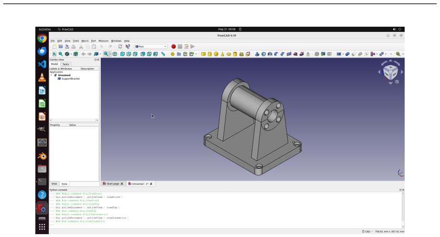Open CAD navigation style selector in status bar
This screenshot has width=440, height=237.
pyautogui.click(x=366, y=231)
